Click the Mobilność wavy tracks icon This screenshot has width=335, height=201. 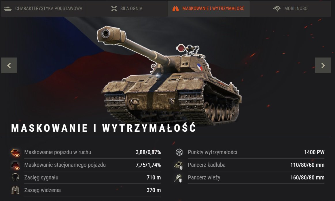(x=277, y=9)
